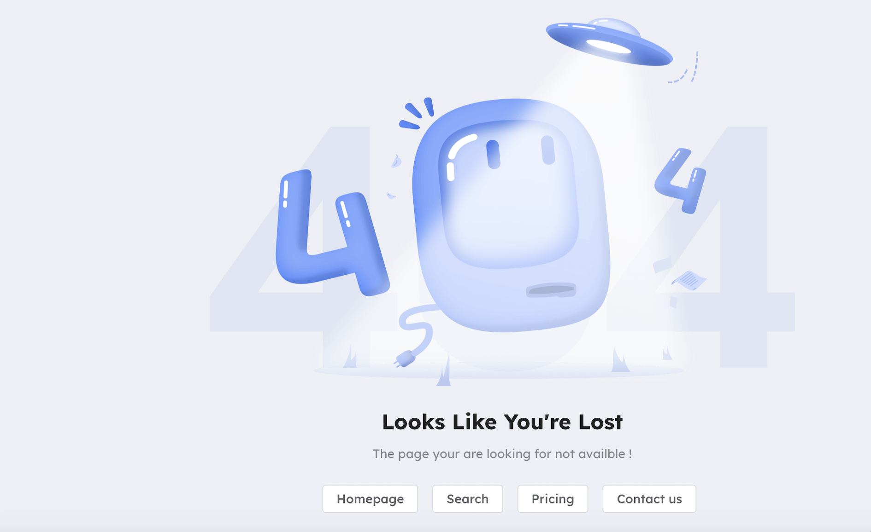Image resolution: width=871 pixels, height=532 pixels.
Task: Click the small floating blue four
Action: pyautogui.click(x=681, y=180)
